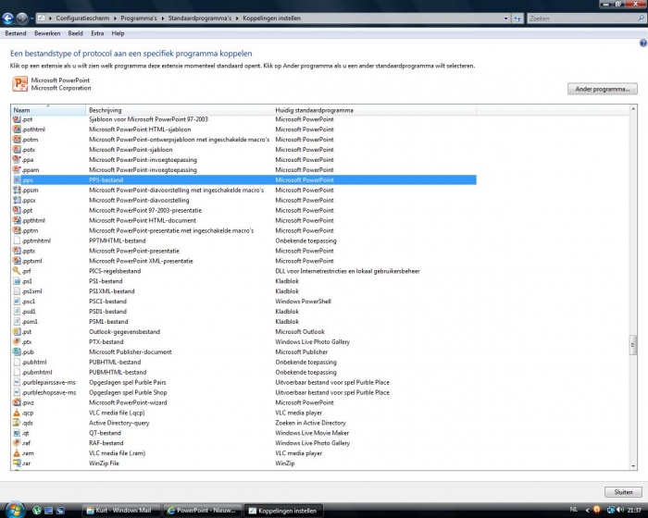Image resolution: width=648 pixels, height=518 pixels.
Task: Click the volume speaker tray icon
Action: 620,510
